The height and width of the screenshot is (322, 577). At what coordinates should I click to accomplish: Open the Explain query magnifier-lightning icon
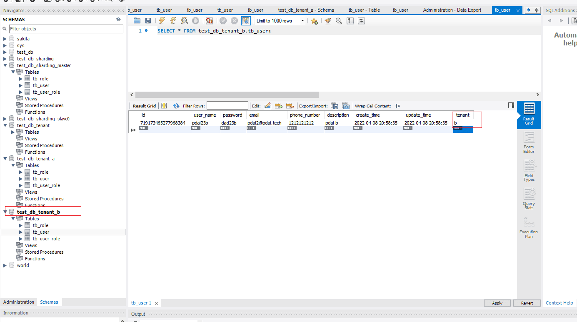coord(184,21)
